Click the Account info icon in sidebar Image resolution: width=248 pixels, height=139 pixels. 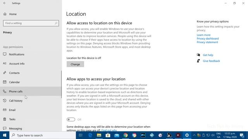pos(5,63)
